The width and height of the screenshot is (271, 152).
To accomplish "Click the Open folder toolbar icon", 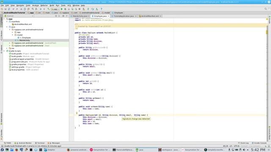I will click(2, 9).
